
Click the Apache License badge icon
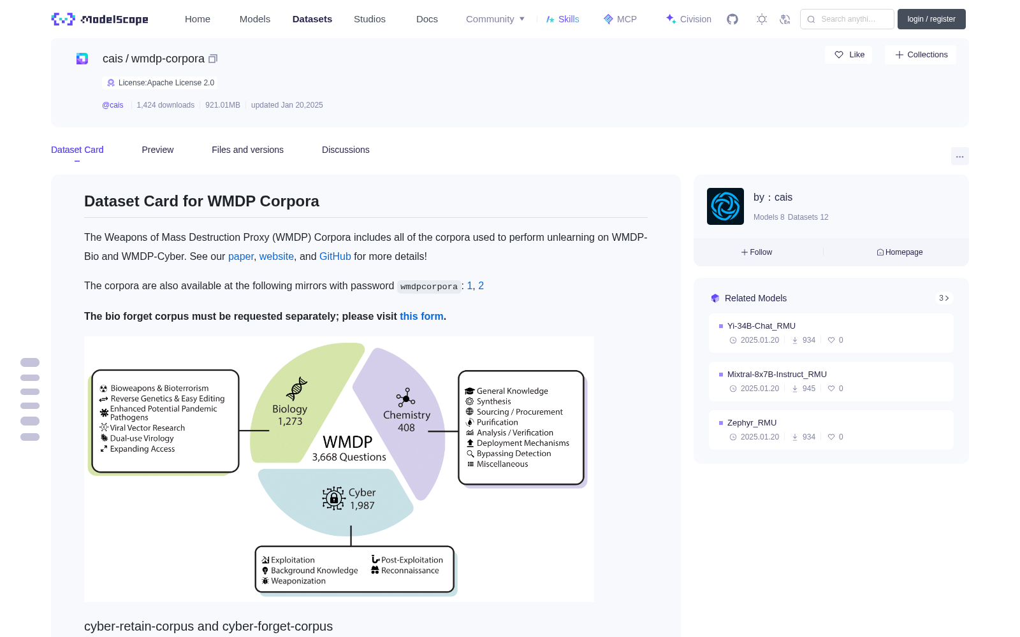pyautogui.click(x=111, y=83)
